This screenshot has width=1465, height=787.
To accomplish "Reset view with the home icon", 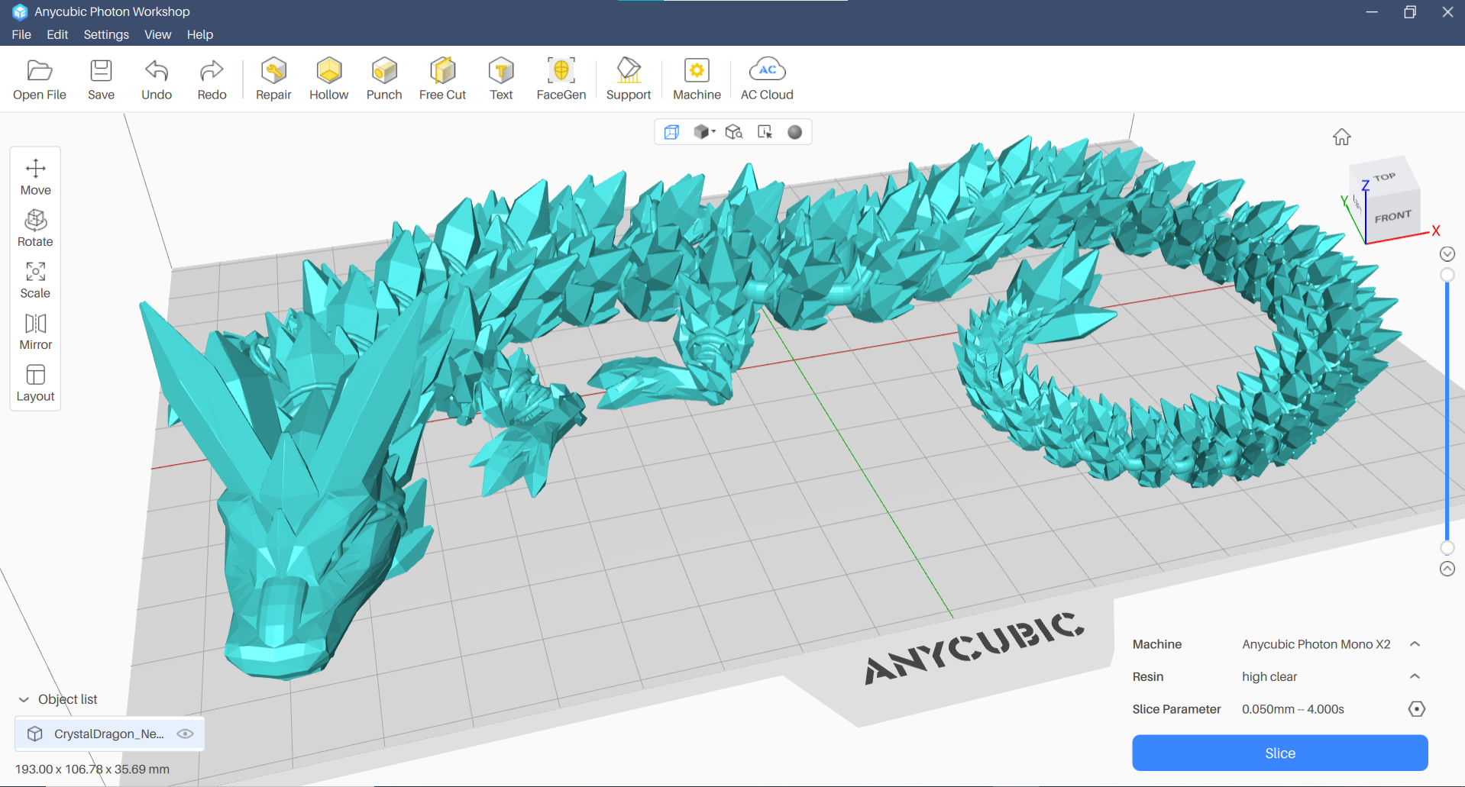I will point(1342,137).
